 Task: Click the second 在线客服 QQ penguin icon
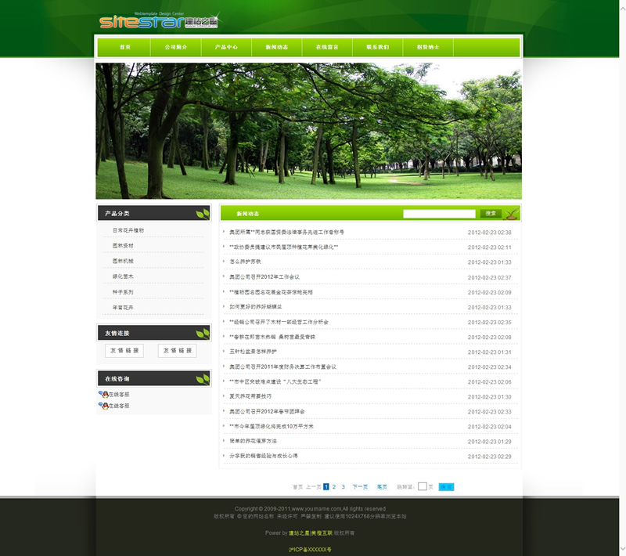click(x=103, y=406)
